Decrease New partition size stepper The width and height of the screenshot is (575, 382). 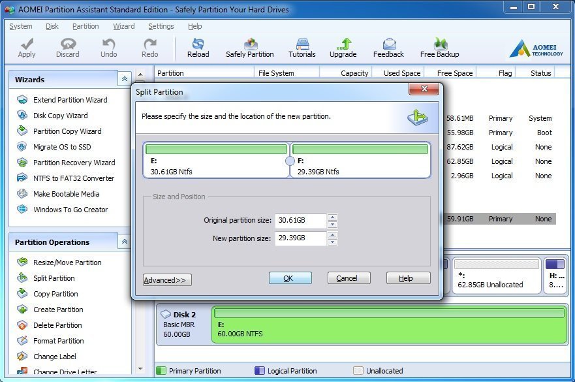click(333, 242)
